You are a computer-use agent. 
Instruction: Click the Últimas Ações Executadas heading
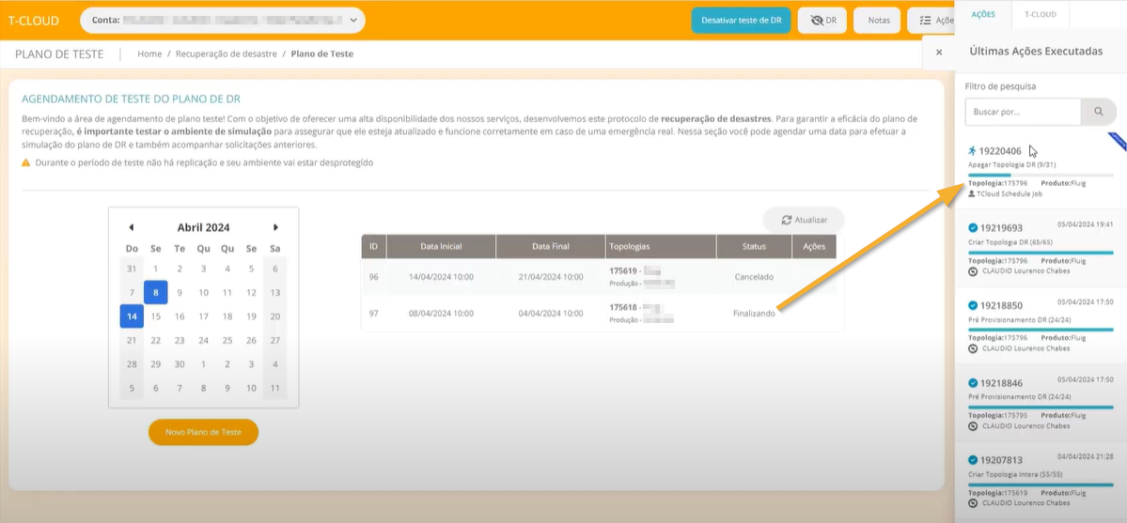[x=1036, y=51]
